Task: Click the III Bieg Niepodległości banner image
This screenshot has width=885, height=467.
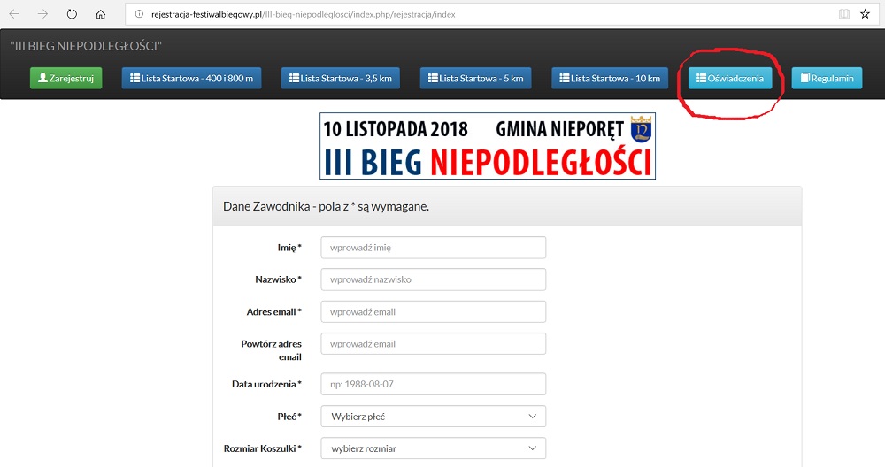Action: tap(487, 146)
